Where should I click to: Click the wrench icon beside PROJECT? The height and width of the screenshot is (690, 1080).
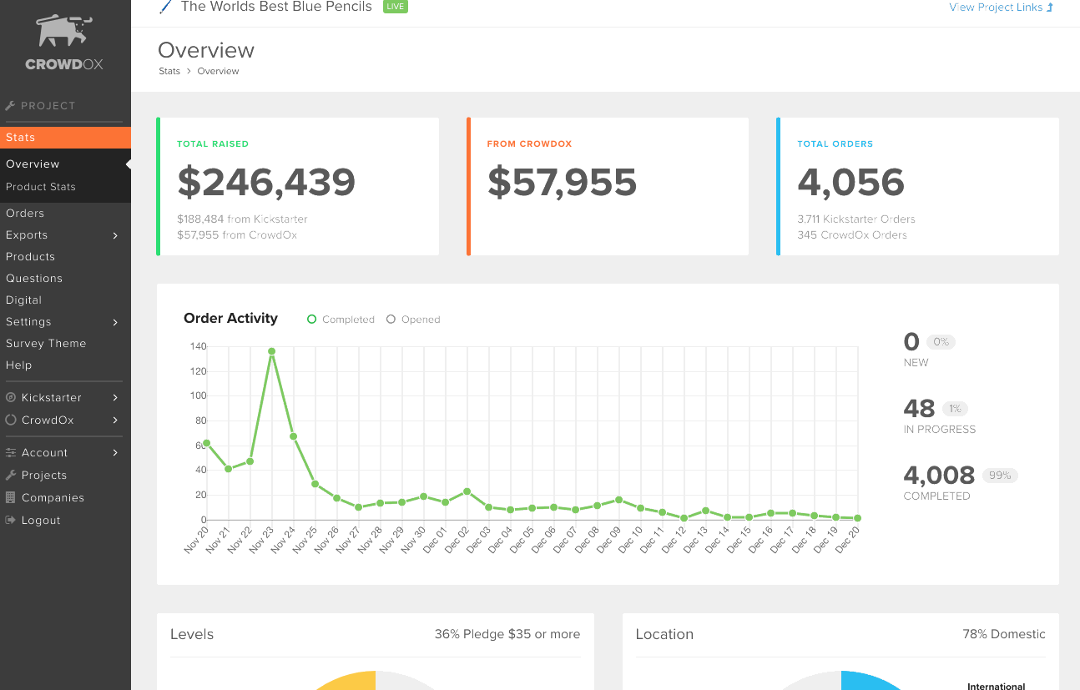(x=10, y=106)
